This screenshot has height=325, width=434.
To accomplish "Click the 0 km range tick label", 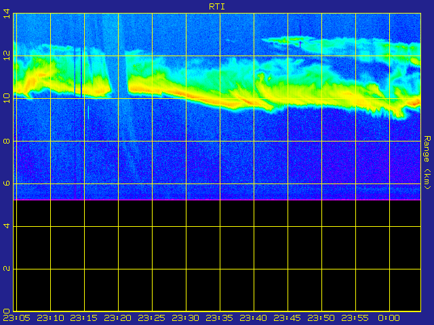I will (x=7, y=311).
